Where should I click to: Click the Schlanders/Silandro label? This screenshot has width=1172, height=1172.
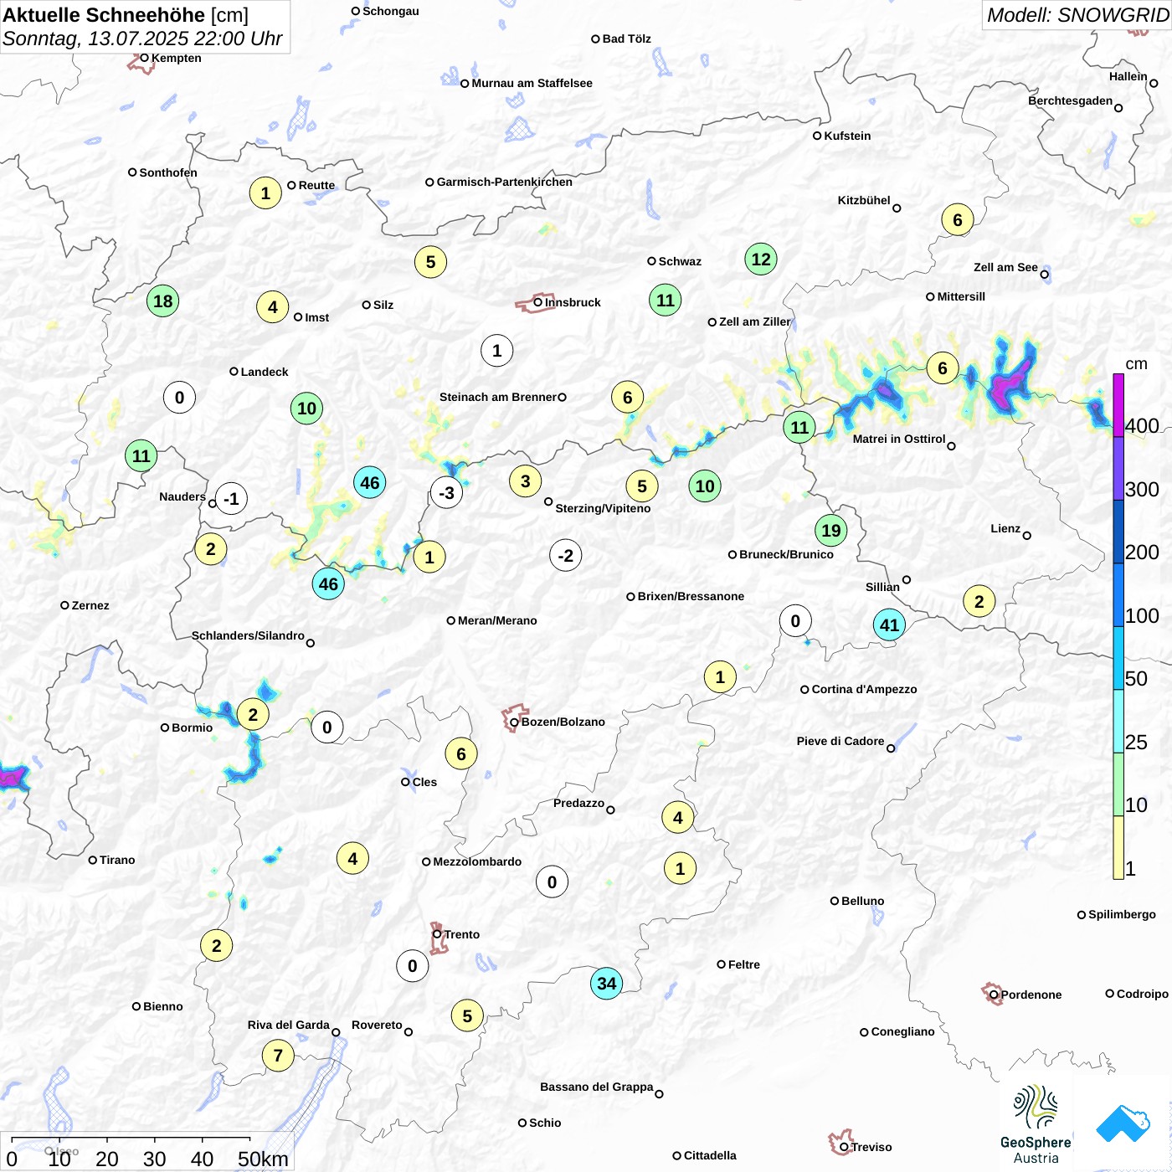(248, 635)
